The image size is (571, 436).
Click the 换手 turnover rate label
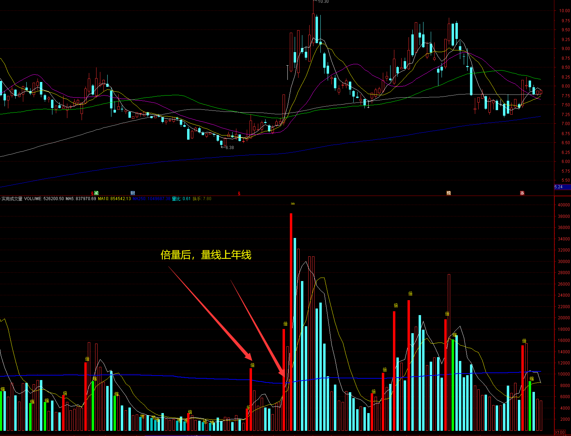202,199
